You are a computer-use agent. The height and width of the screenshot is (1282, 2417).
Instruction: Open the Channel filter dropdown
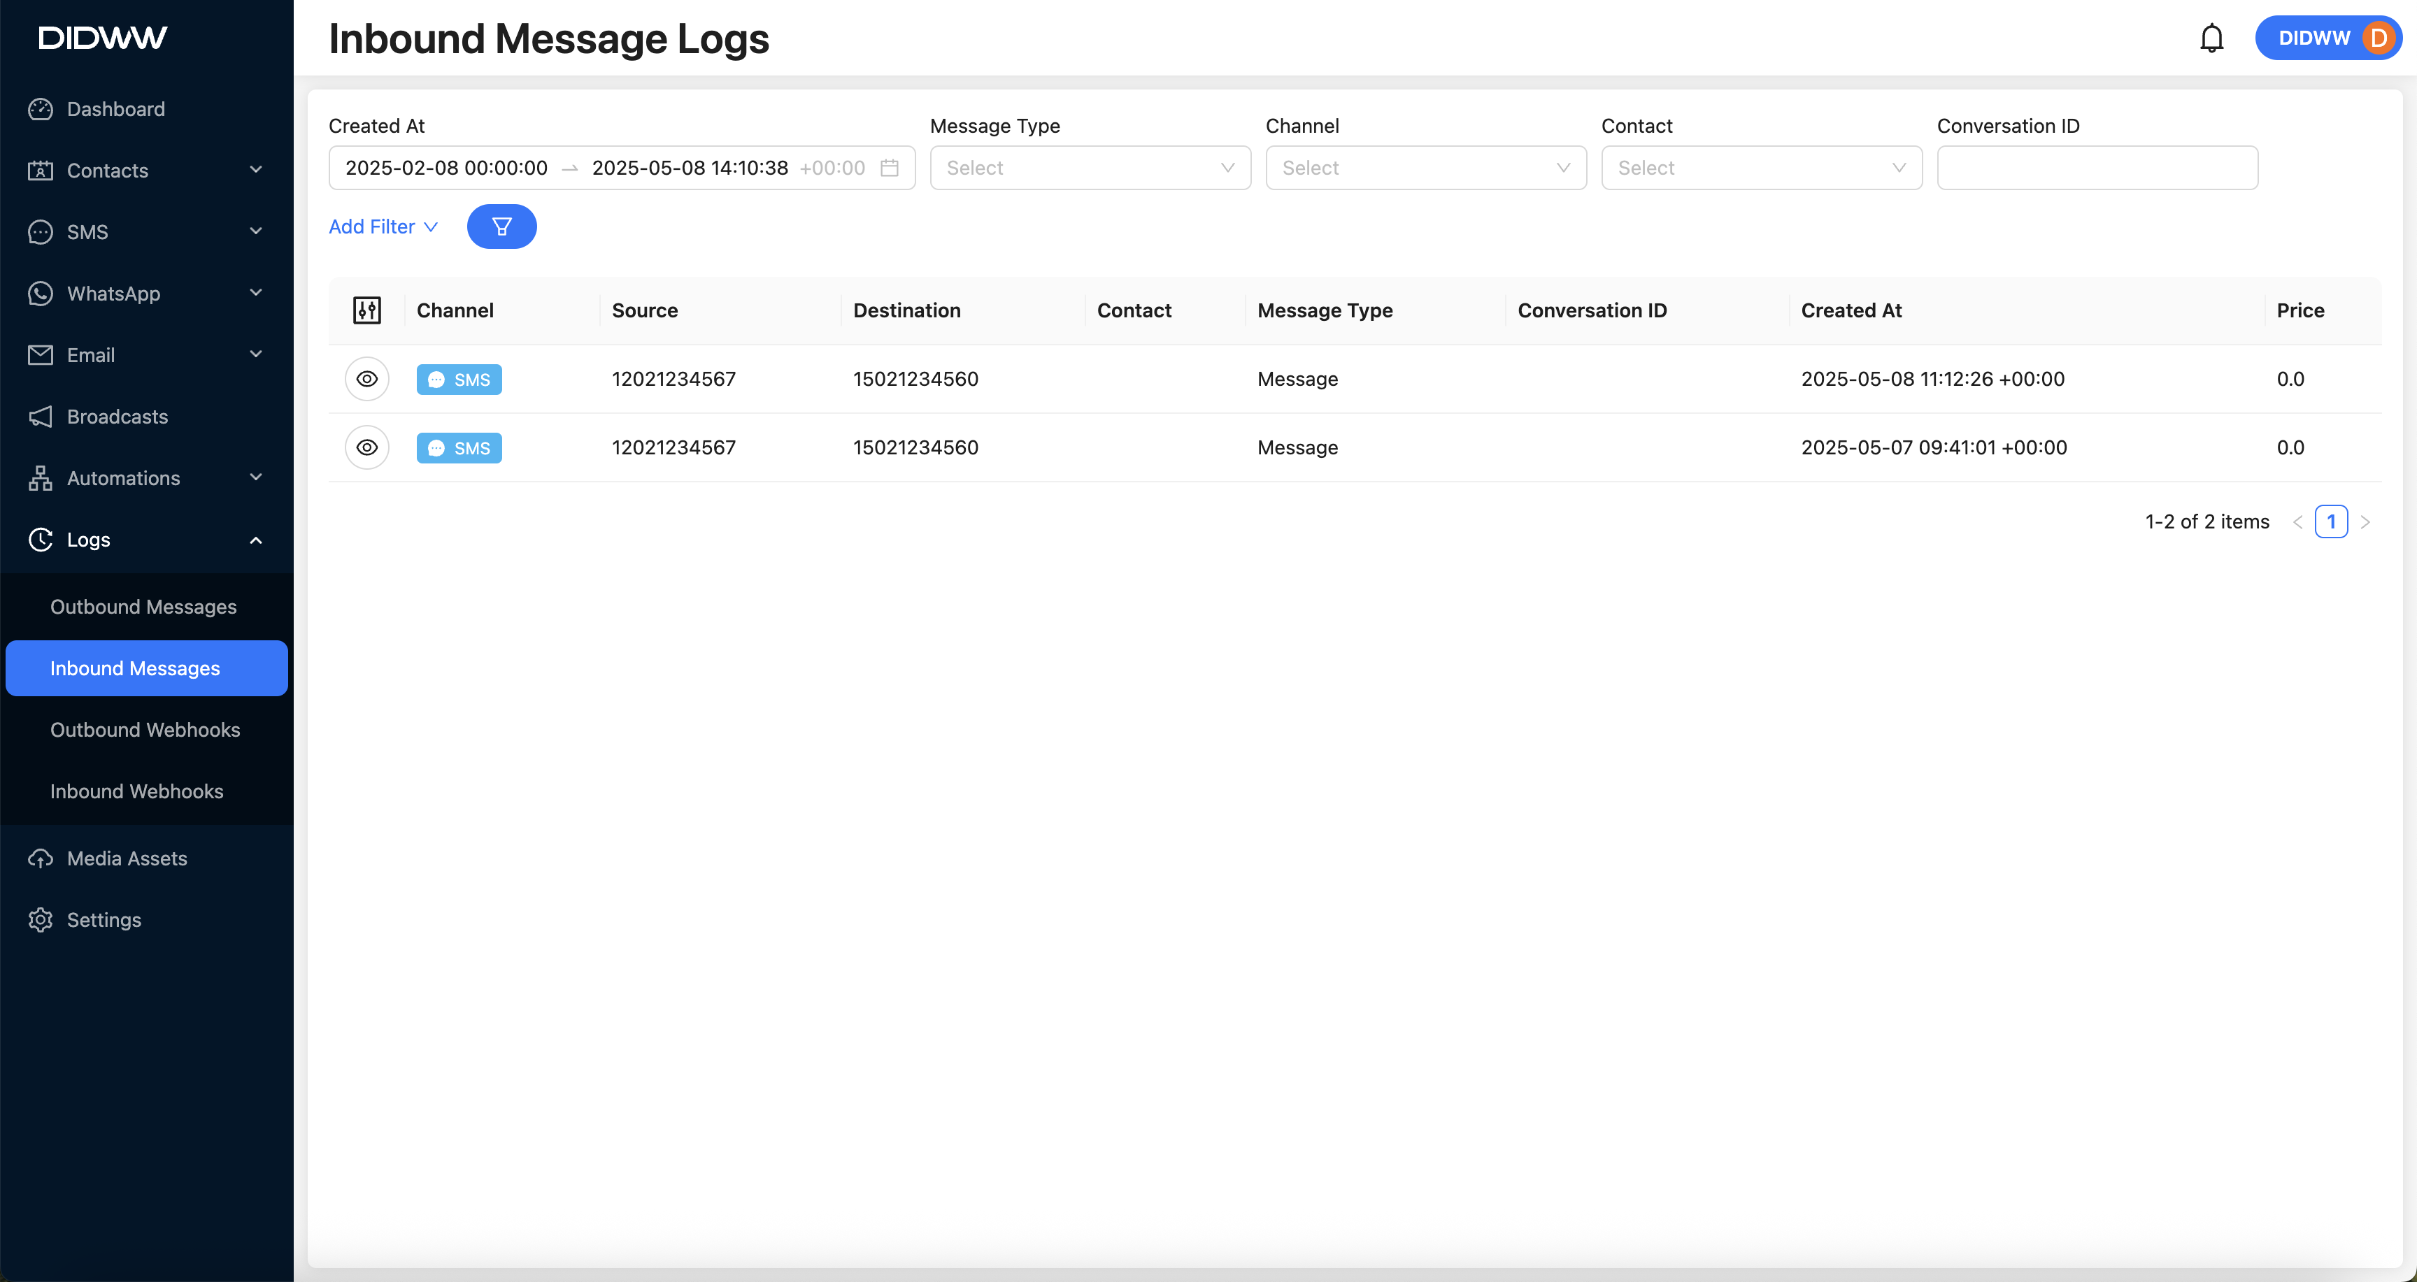[1425, 168]
